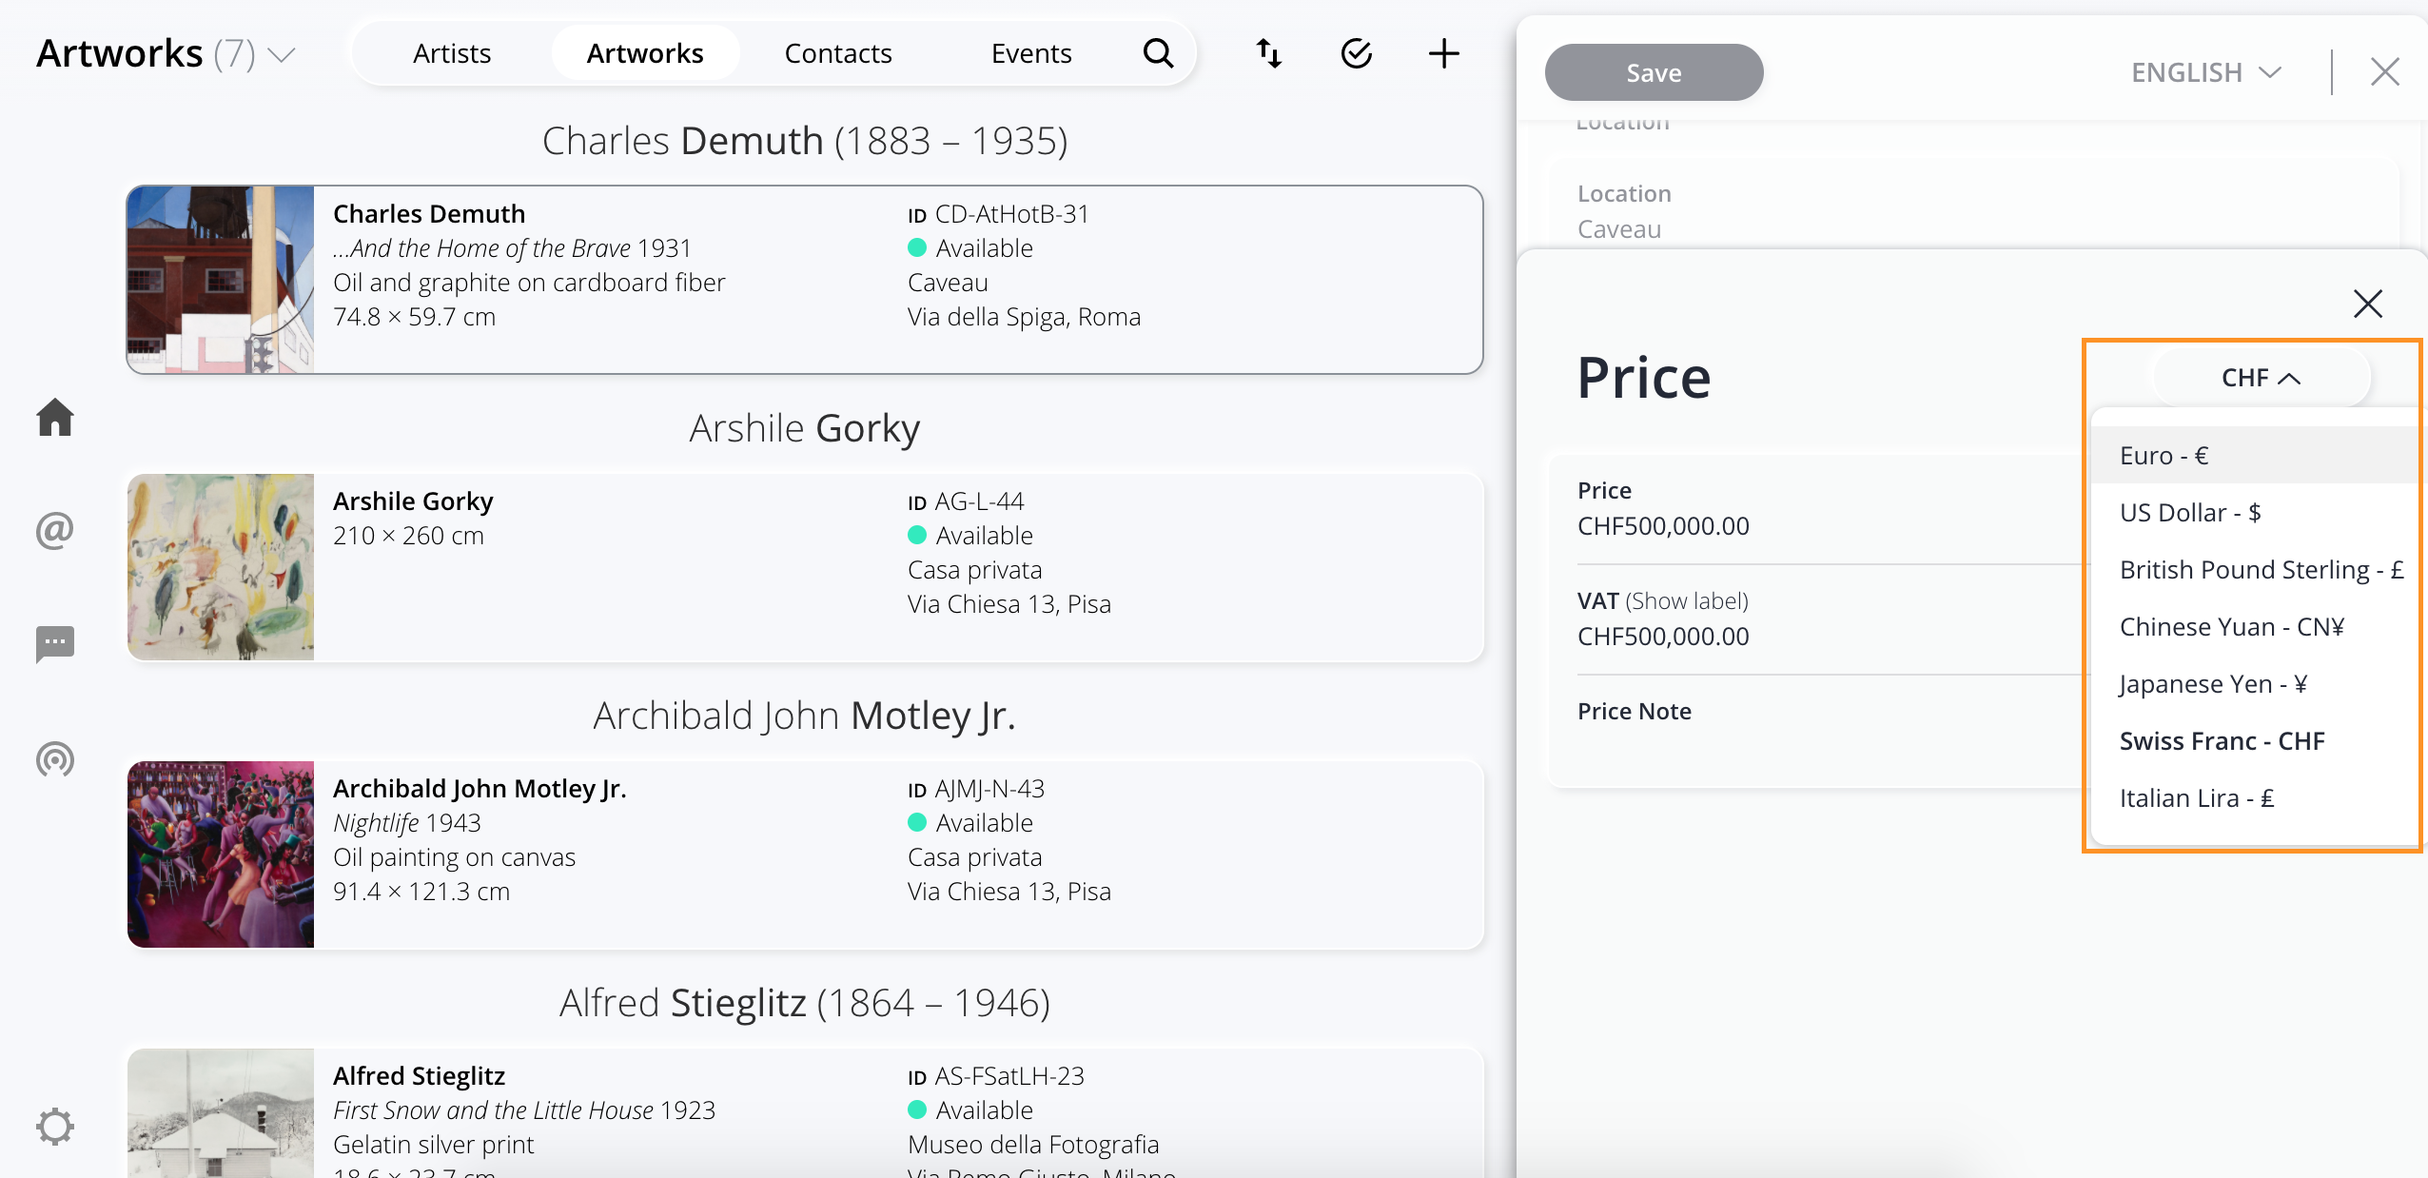Open the chat bubble sidebar icon
Image resolution: width=2428 pixels, height=1178 pixels.
click(55, 644)
